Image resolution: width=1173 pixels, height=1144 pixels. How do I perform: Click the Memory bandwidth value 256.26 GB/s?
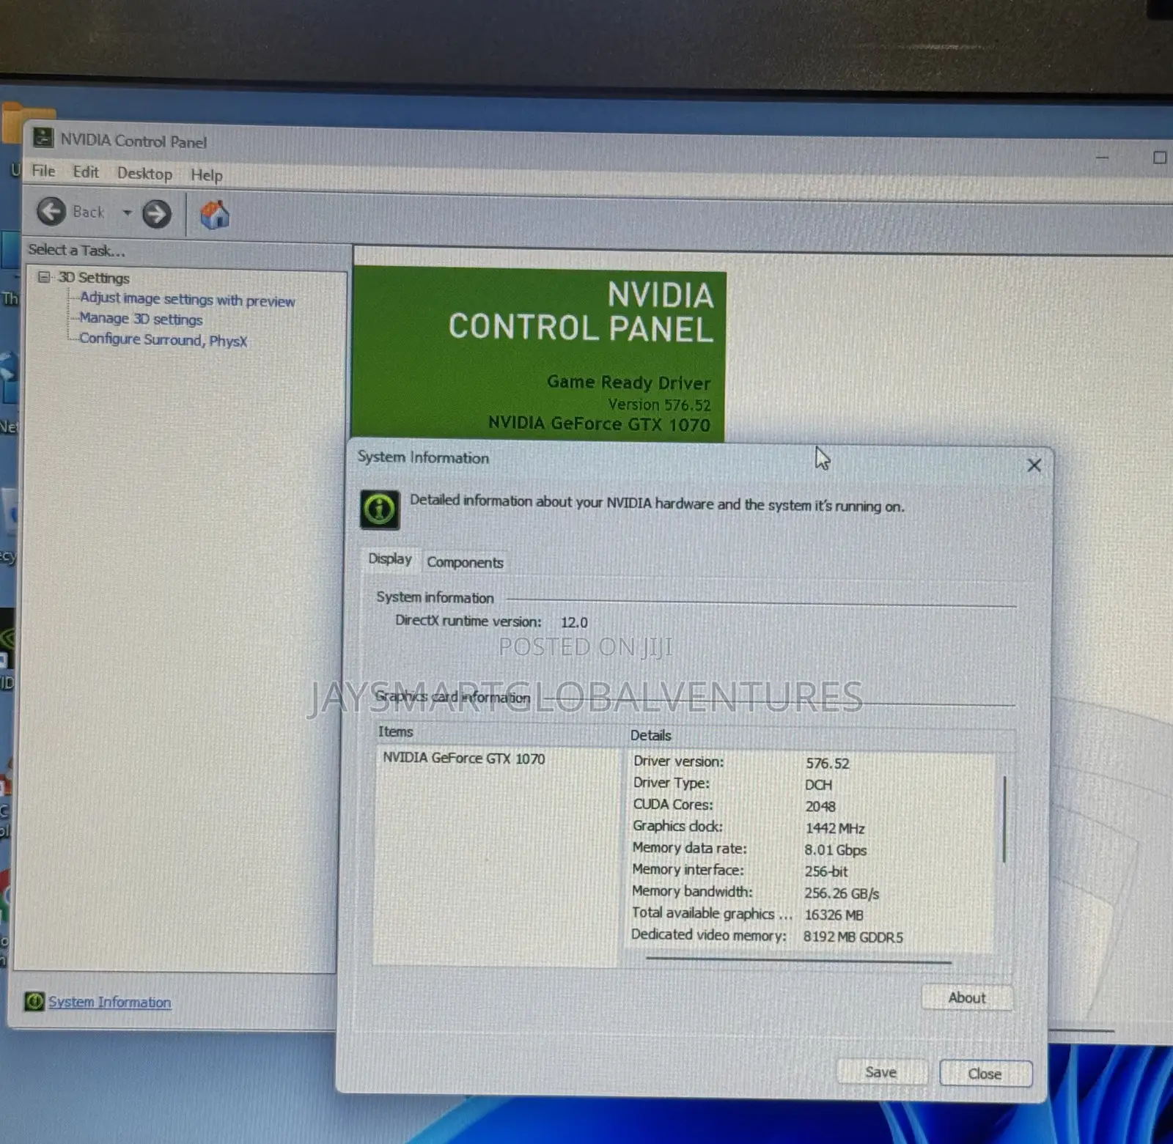(842, 893)
